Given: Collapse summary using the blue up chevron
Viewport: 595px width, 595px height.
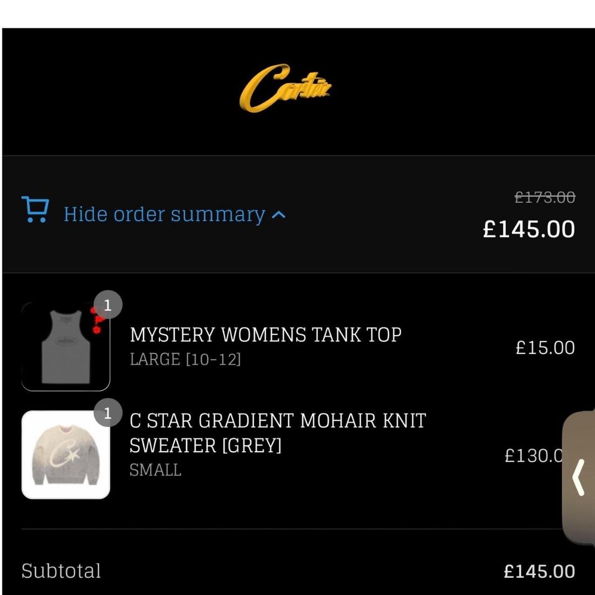Looking at the screenshot, I should pos(278,215).
